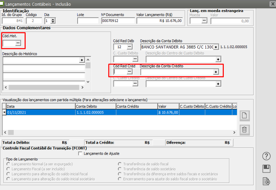Select Lançamento Normal (a ser expurgado) option

point(9,164)
